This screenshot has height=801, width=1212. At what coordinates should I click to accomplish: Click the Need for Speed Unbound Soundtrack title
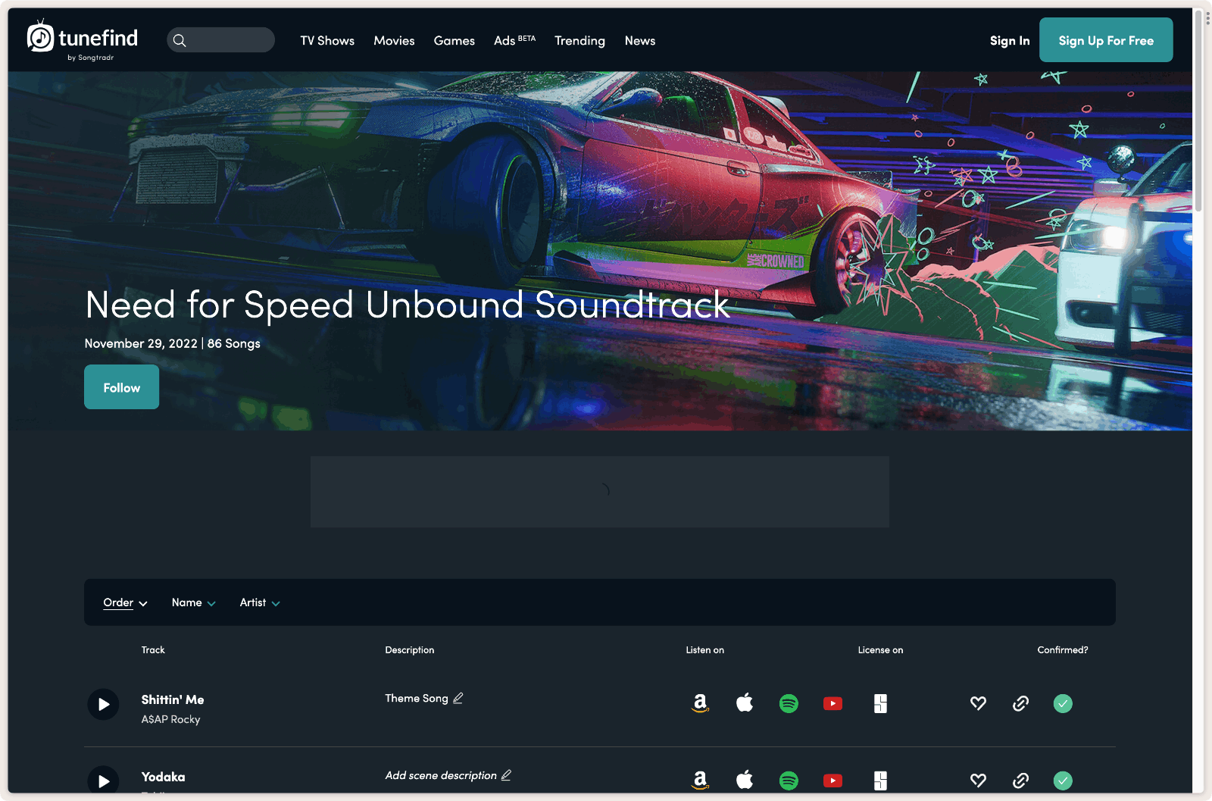pyautogui.click(x=407, y=305)
